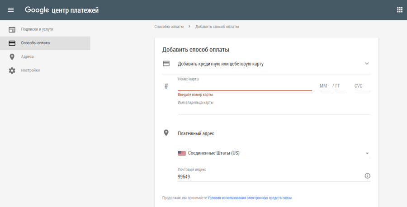
Task: Expand Добавить кредитную или дебетовую карту
Action: click(x=221, y=64)
